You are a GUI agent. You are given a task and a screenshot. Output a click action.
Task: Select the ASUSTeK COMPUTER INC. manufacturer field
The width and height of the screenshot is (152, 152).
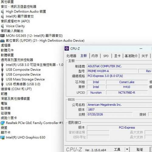pos(119,66)
